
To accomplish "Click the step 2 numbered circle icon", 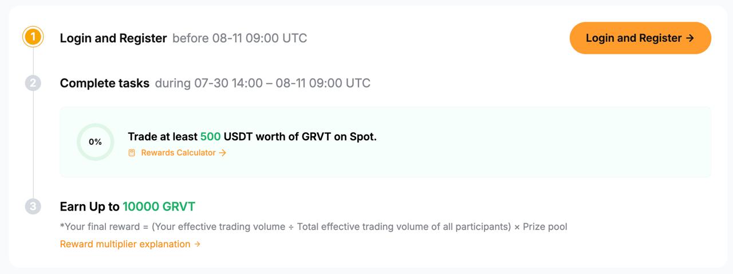I will 33,83.
